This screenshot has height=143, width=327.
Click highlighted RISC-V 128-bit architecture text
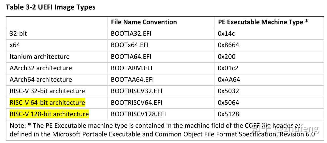[49, 114]
